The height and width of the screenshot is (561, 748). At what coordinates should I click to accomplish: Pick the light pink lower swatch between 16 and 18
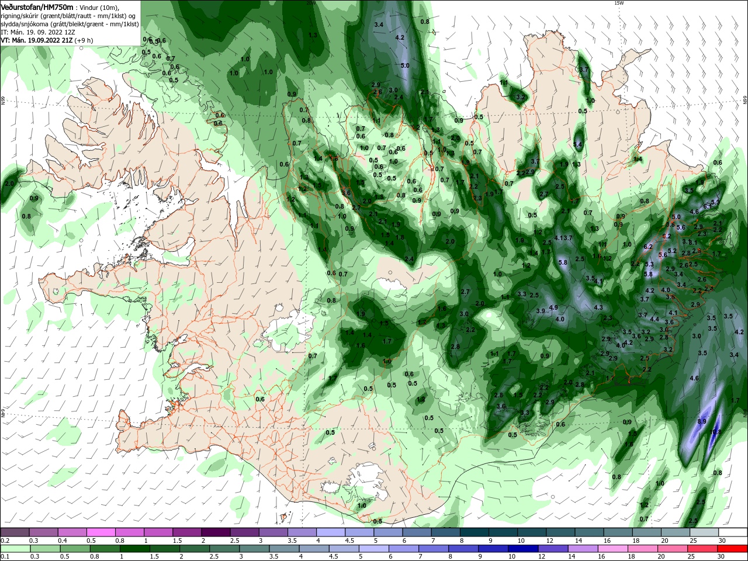pyautogui.click(x=612, y=549)
